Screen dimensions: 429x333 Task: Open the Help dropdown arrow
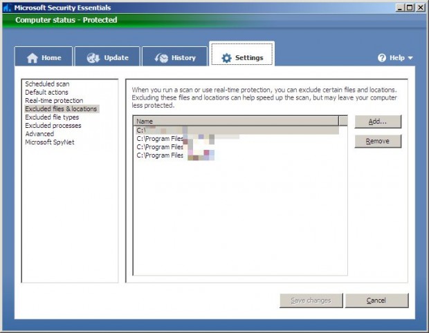coord(410,58)
